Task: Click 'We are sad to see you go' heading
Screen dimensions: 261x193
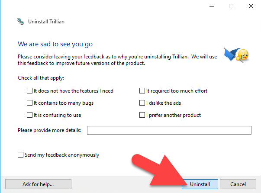Action: click(x=55, y=44)
